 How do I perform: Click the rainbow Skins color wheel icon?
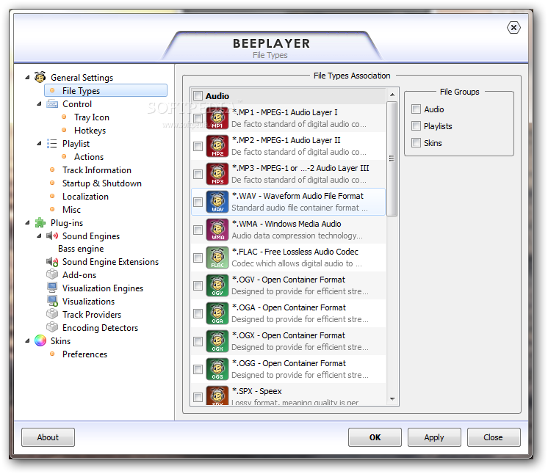pyautogui.click(x=40, y=340)
